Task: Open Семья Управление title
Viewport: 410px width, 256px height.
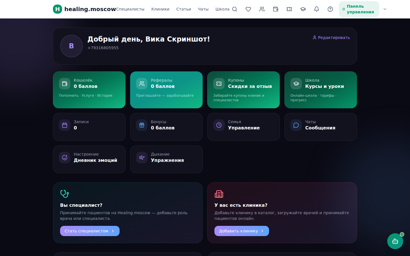Action: [x=244, y=128]
